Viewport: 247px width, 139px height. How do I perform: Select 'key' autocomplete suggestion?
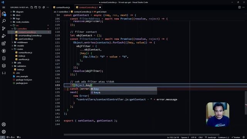[x=123, y=89]
